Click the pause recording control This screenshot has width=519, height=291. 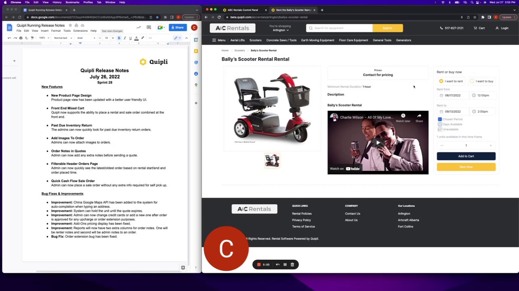point(285,265)
